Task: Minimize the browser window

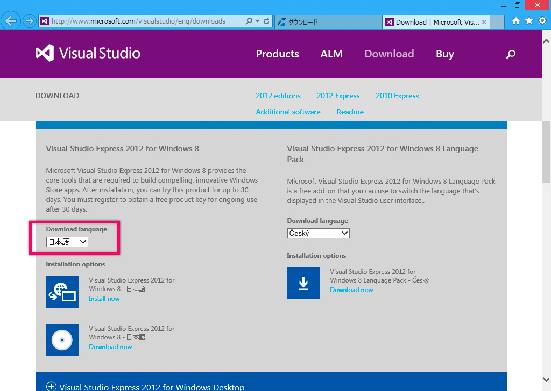Action: pos(504,5)
